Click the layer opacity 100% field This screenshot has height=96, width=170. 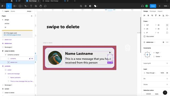(162, 73)
